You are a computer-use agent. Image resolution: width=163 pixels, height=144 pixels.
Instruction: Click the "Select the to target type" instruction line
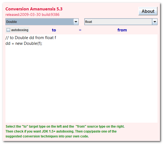[65, 127]
